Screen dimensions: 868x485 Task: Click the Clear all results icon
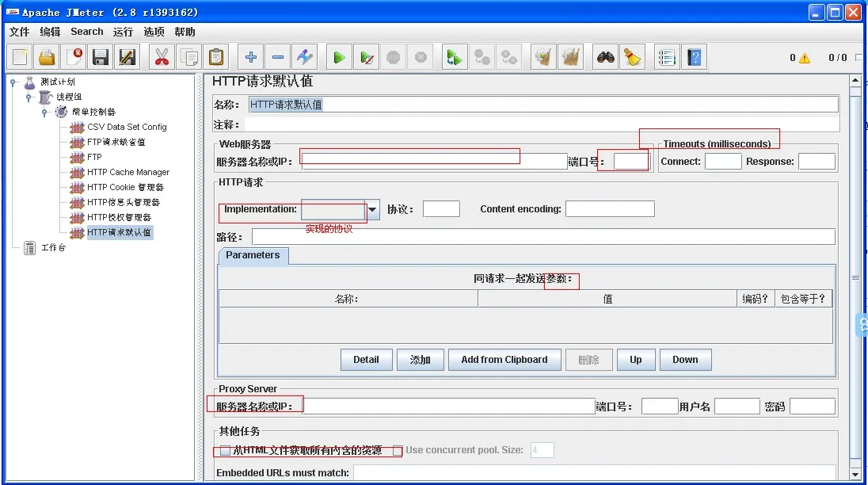point(570,57)
